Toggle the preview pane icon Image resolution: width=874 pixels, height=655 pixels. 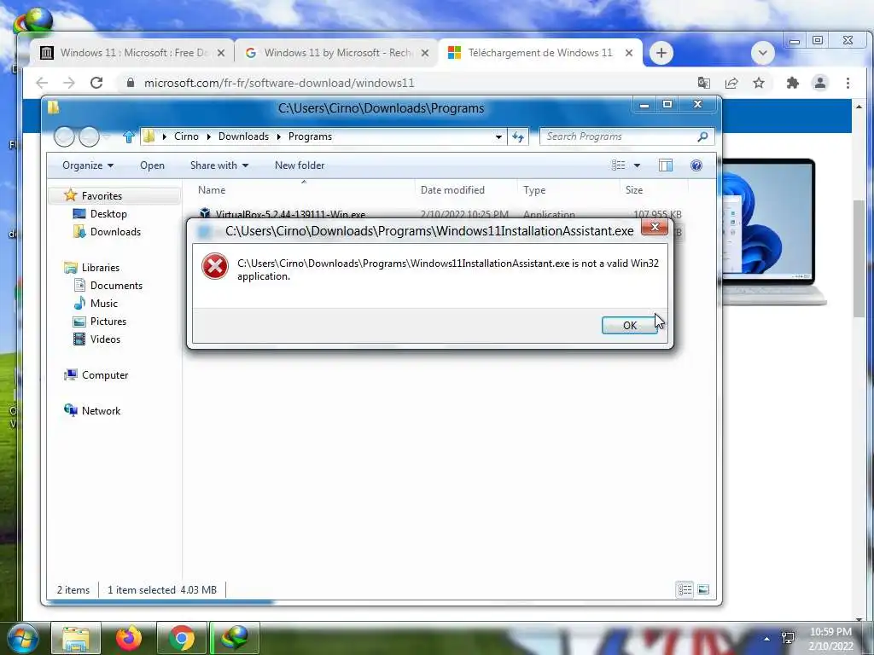pos(666,165)
